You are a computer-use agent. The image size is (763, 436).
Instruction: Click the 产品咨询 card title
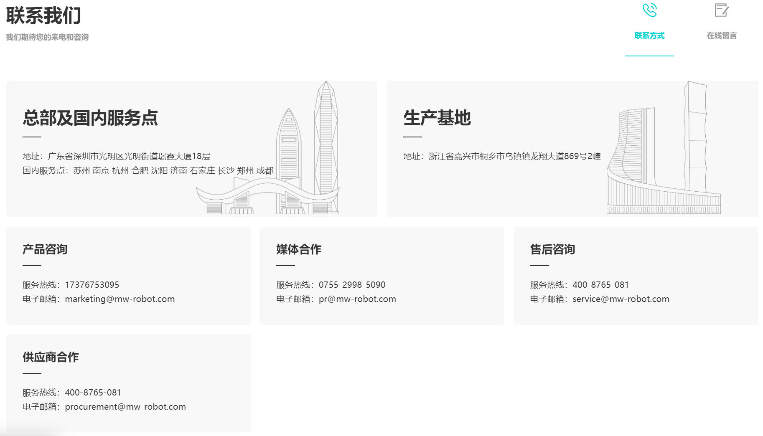coord(45,249)
